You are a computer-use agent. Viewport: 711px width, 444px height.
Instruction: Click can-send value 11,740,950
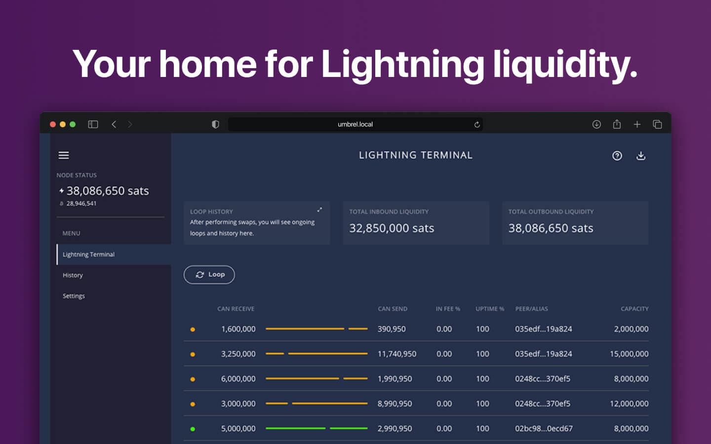[x=397, y=354]
